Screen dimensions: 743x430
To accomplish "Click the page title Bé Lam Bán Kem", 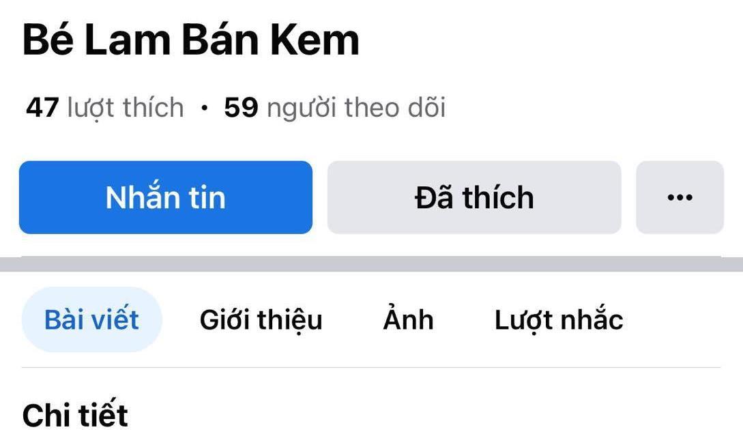I will point(190,40).
